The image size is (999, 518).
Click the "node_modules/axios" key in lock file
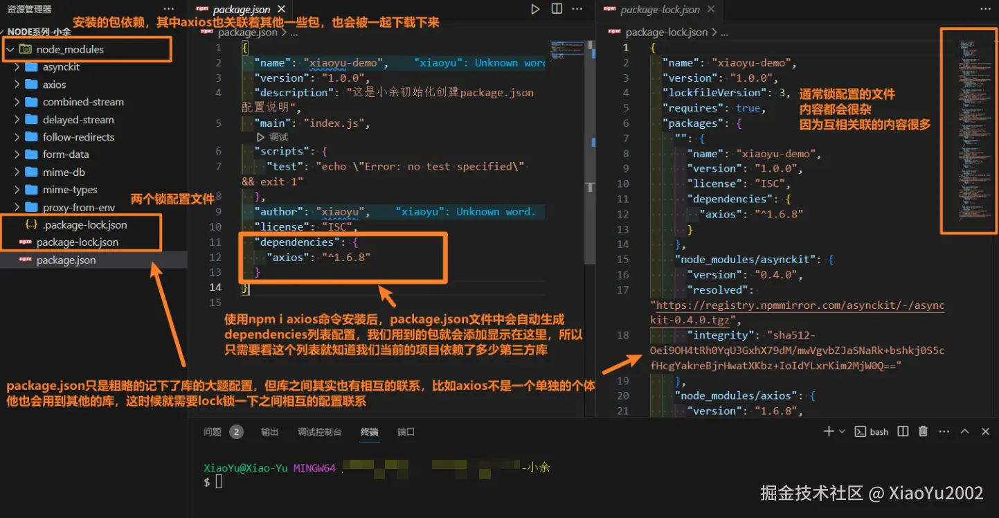(x=738, y=396)
